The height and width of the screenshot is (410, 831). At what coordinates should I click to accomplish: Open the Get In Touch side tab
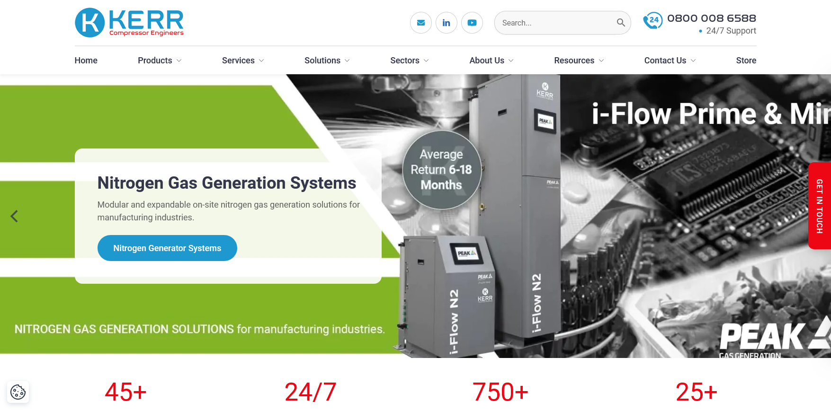(819, 206)
